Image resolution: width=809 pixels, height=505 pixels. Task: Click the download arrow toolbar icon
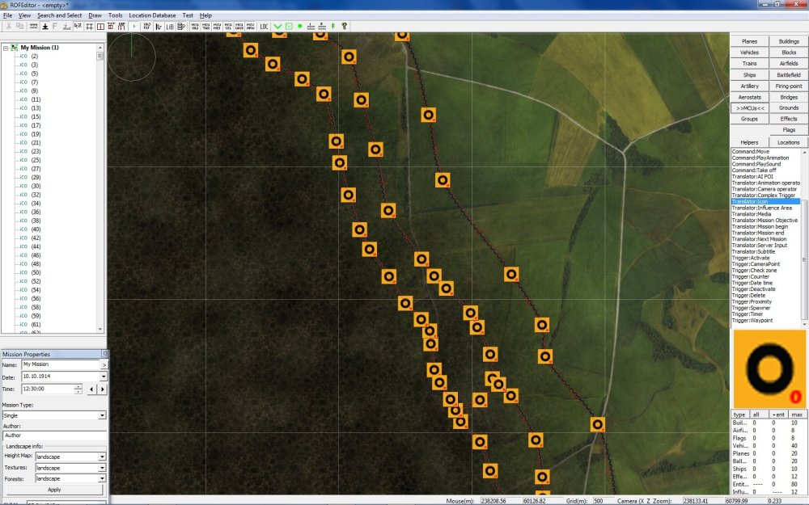pyautogui.click(x=44, y=27)
